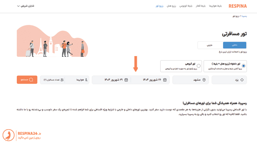The height and width of the screenshot is (143, 257).
Task: Click the RESPINA logo
Action: [238, 6]
